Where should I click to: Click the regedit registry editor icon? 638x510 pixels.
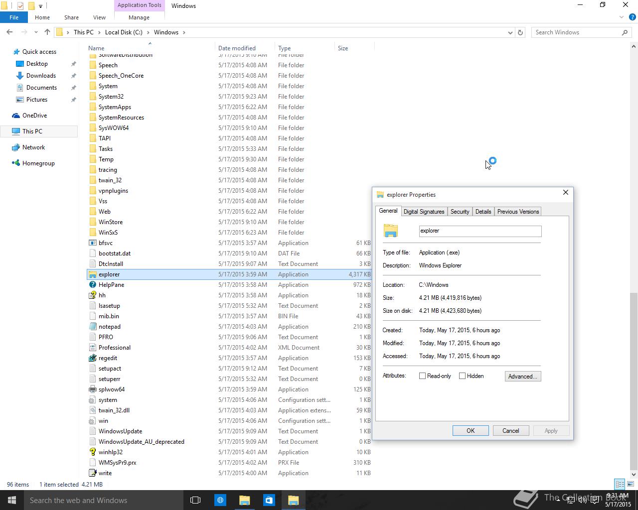point(93,358)
